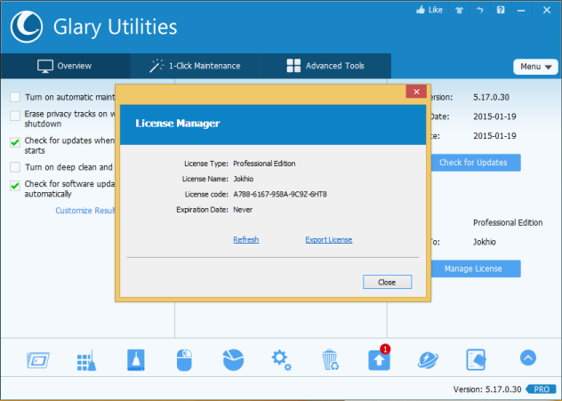Switch to the Advanced Tools tab
Screen dimensions: 562x401
[x=325, y=66]
